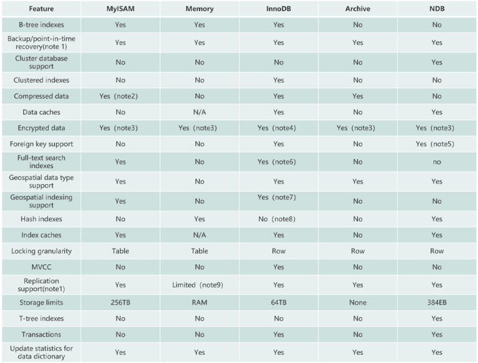Screen dimensions: 478x363
Task: Select the Clustered indexes feature cell
Action: coord(41,80)
